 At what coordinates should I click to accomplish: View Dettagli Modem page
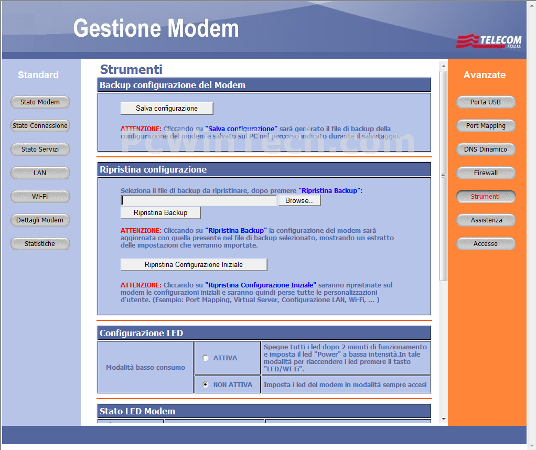pyautogui.click(x=40, y=220)
